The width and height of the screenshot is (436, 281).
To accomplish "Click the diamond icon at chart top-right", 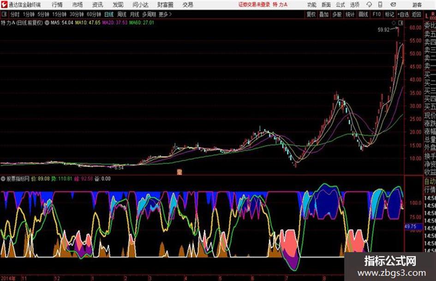I will [x=394, y=23].
